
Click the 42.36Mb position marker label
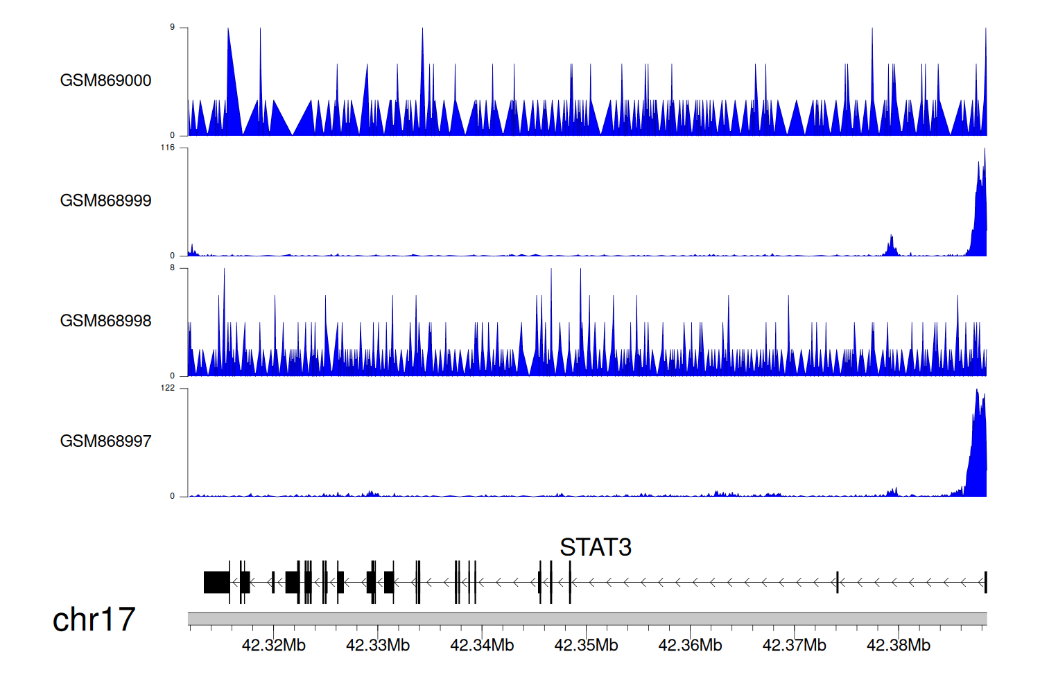(x=690, y=646)
